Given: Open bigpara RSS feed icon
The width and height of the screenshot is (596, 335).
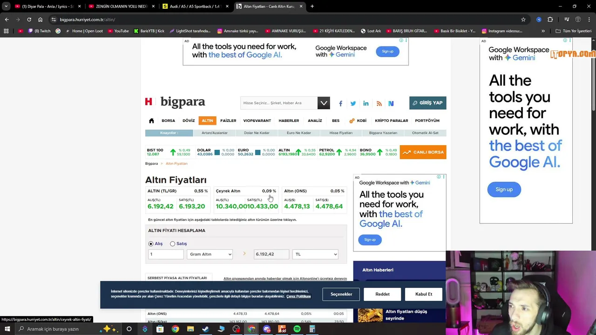Looking at the screenshot, I should 379,103.
